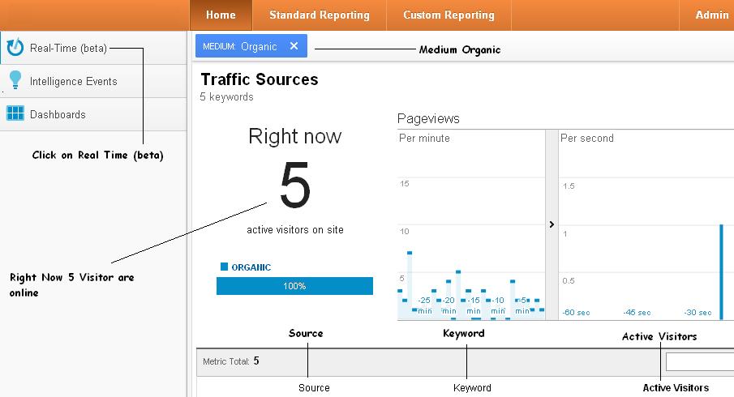Click the ORGANIC legend label
Image resolution: width=734 pixels, height=397 pixels.
[251, 267]
